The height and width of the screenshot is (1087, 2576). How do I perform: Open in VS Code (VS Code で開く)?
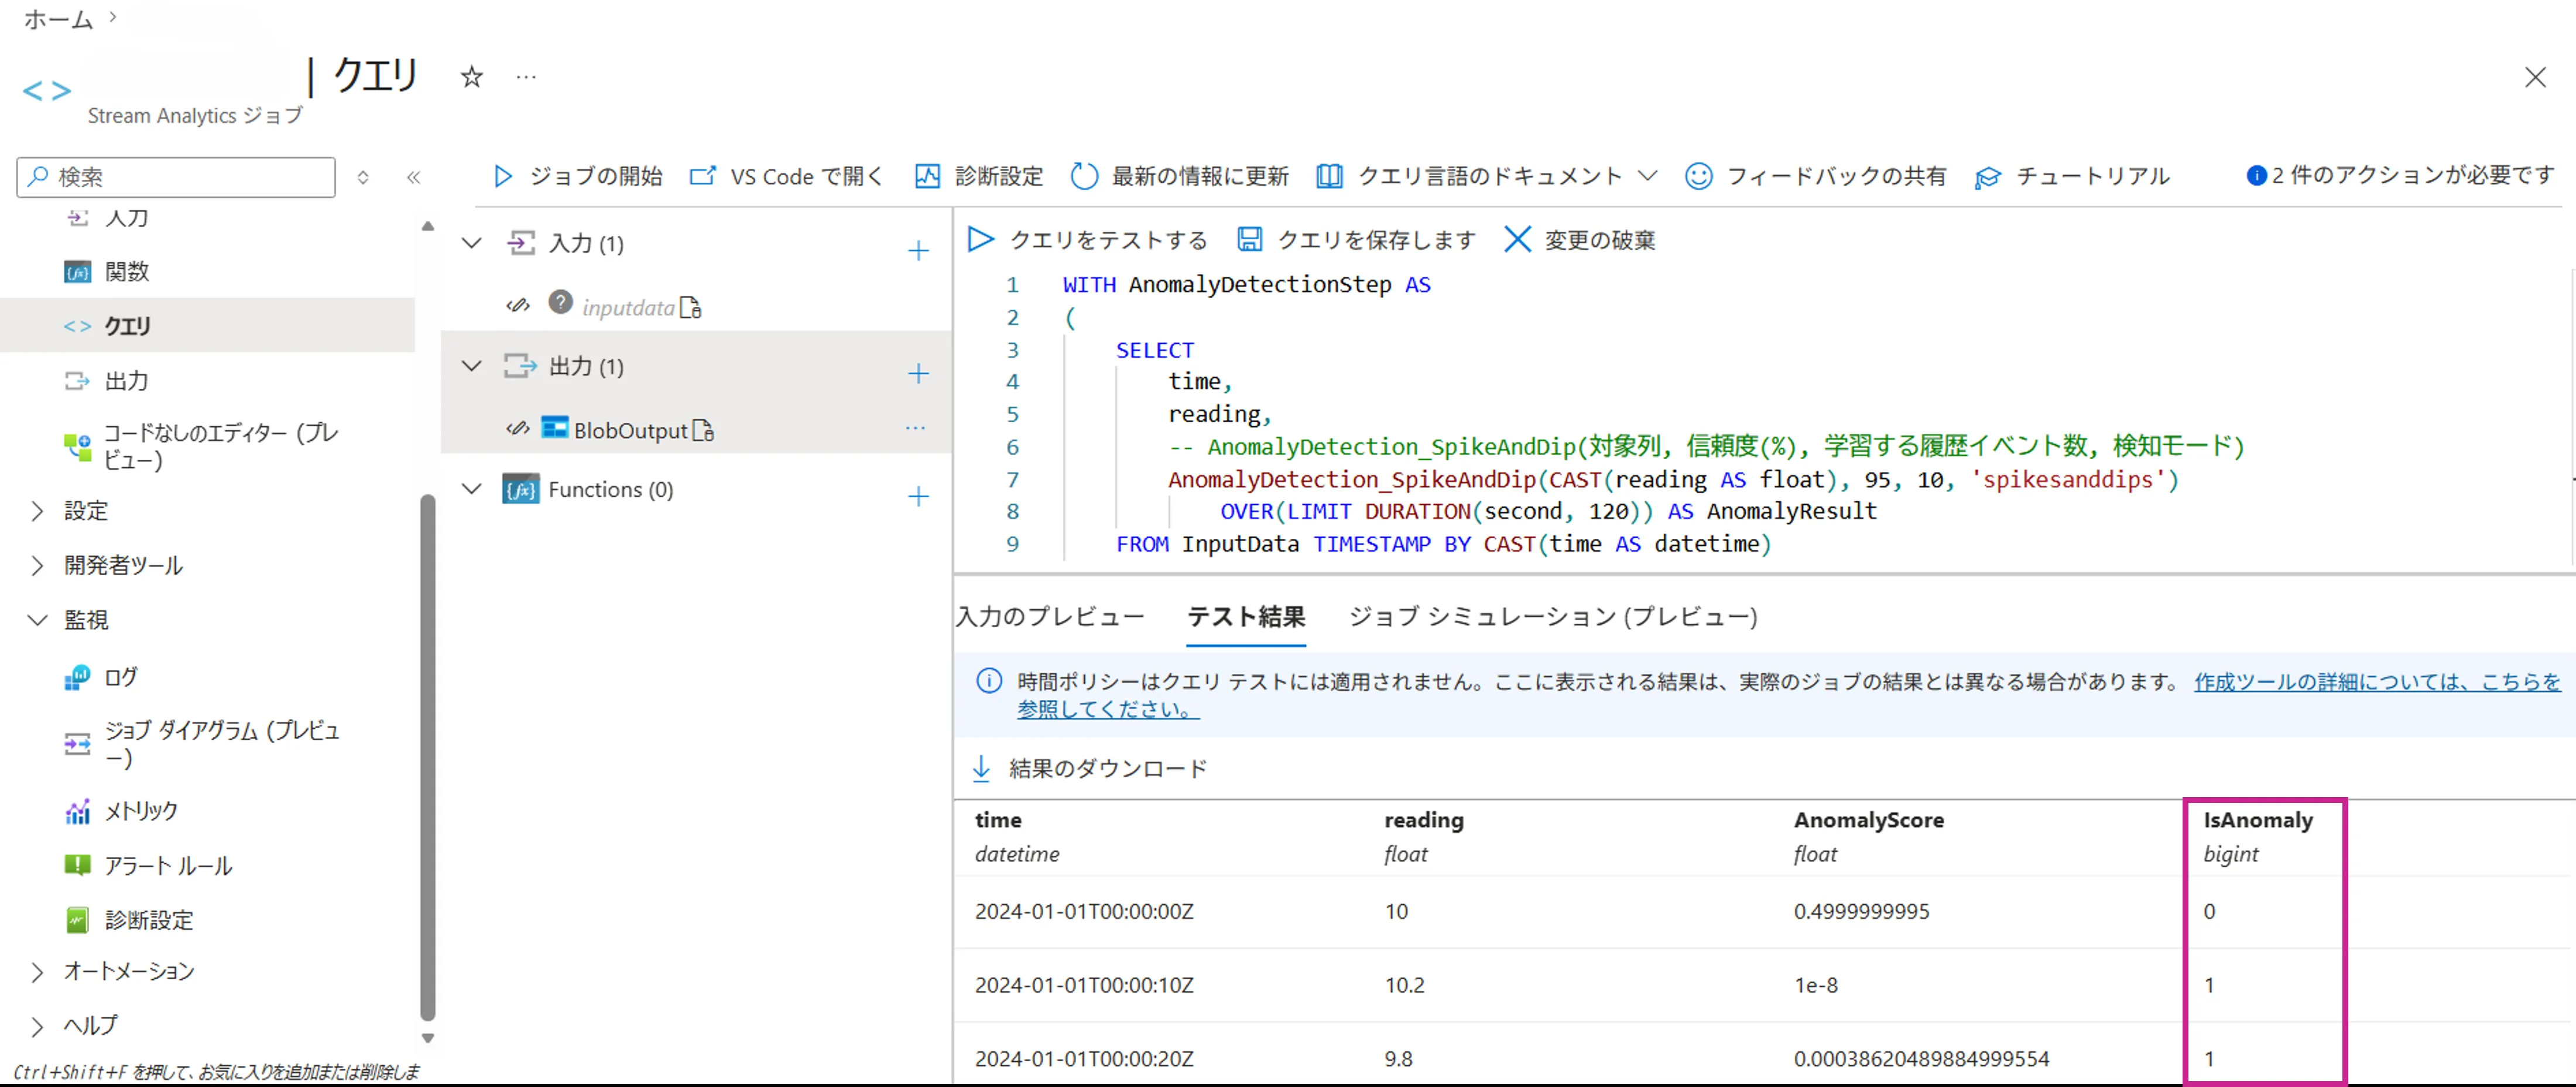point(787,177)
